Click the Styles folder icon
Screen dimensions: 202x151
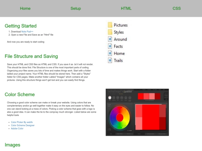[x=110, y=32]
